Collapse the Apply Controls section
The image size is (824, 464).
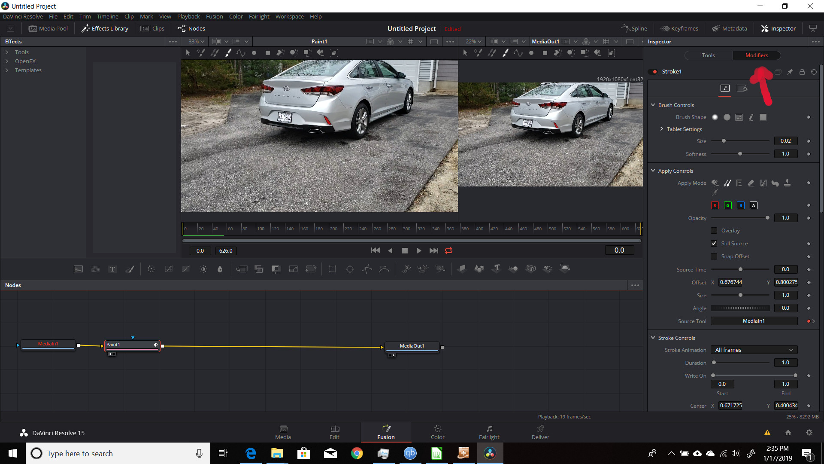[653, 171]
